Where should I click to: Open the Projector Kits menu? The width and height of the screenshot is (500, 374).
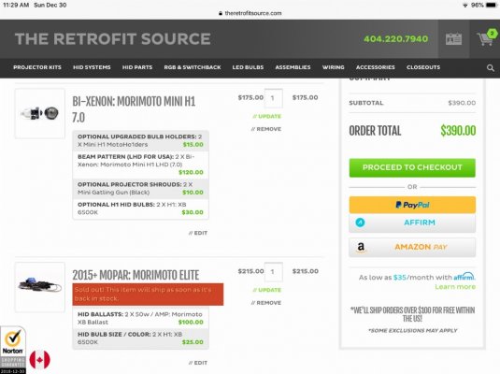(37, 67)
